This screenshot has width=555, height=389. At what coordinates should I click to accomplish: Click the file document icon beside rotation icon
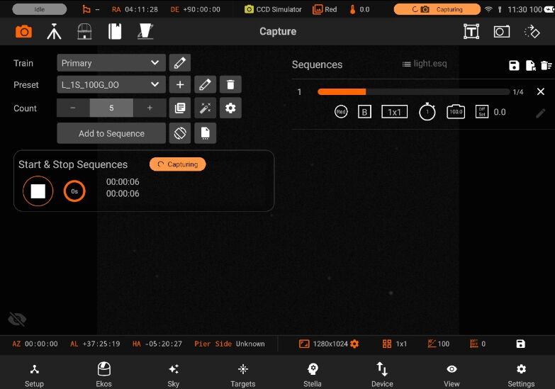(x=206, y=133)
